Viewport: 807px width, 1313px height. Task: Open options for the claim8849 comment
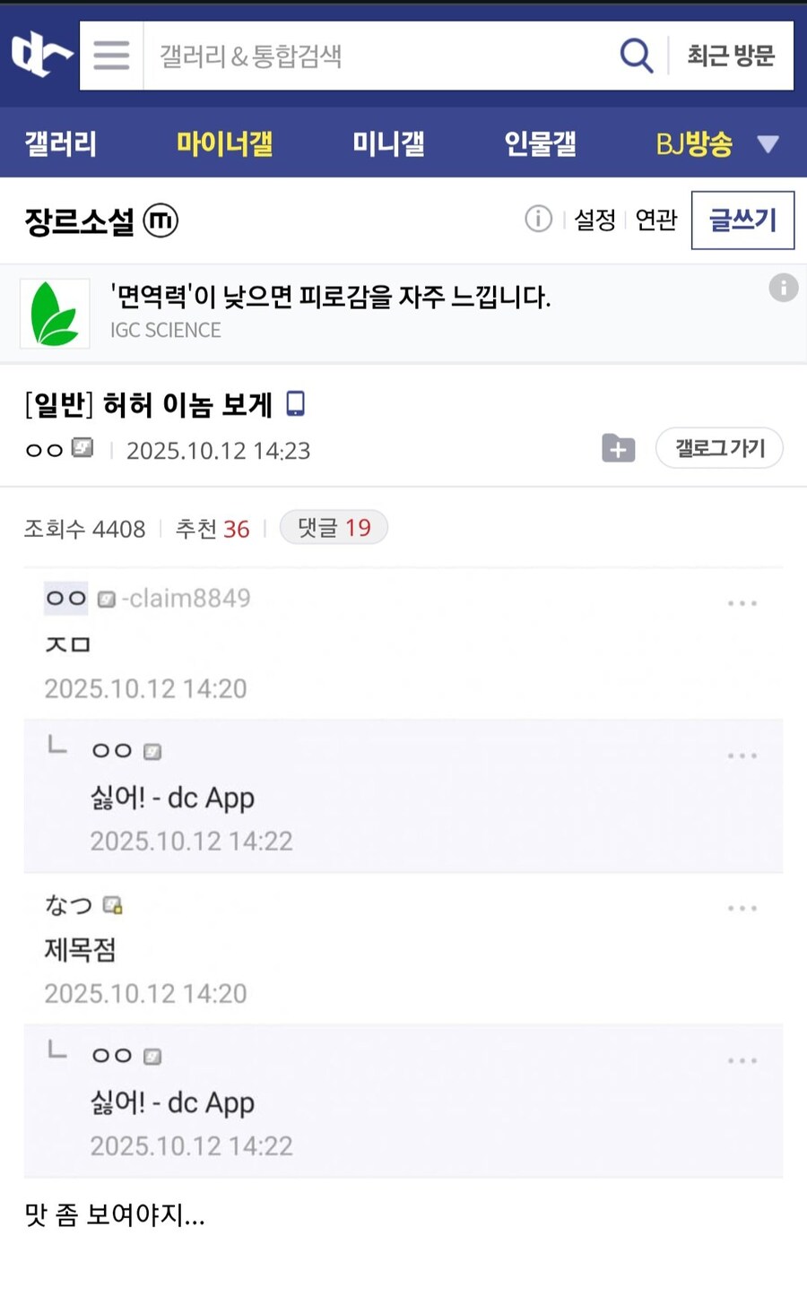(x=742, y=603)
